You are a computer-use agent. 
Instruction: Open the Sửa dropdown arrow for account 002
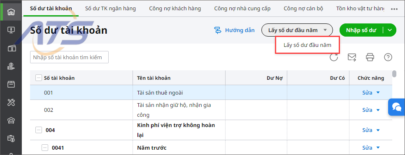[x=378, y=110]
